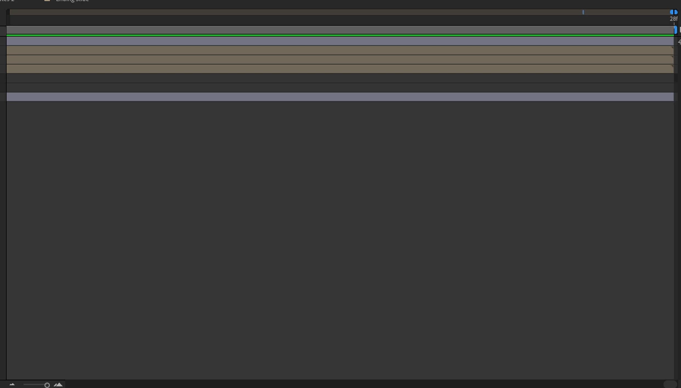Click the timeline zoom slider handle
The height and width of the screenshot is (388, 681).
pos(47,385)
